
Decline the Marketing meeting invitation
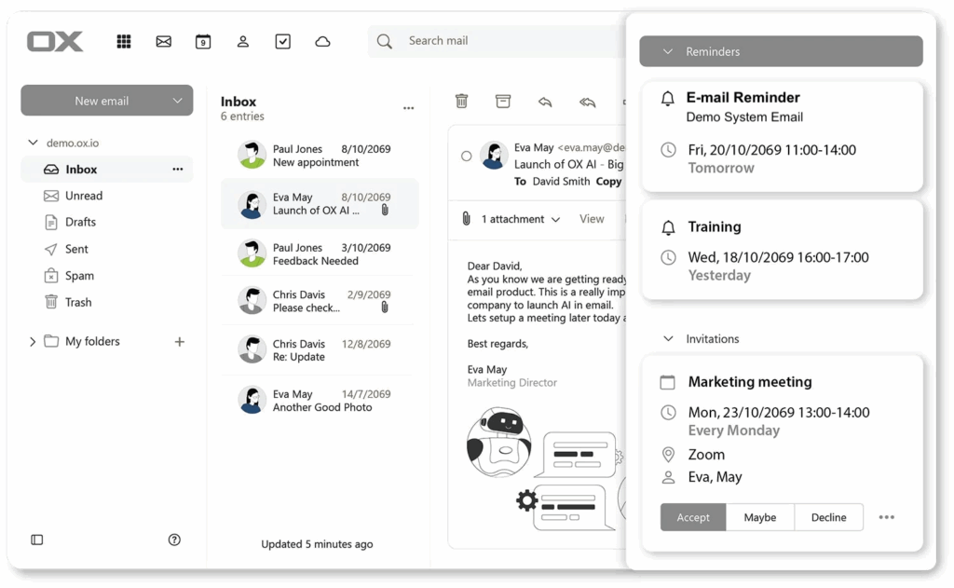tap(828, 517)
